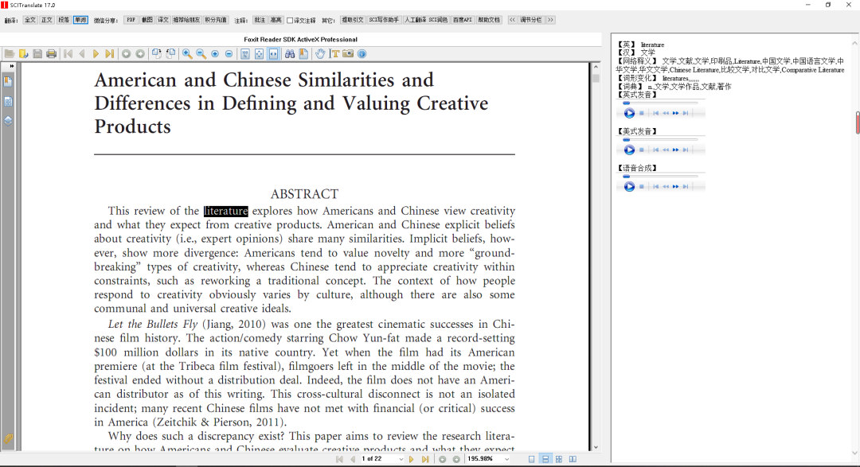Viewport: 860px width, 467px height.
Task: Select Continuous layout in status bar
Action: click(x=545, y=459)
